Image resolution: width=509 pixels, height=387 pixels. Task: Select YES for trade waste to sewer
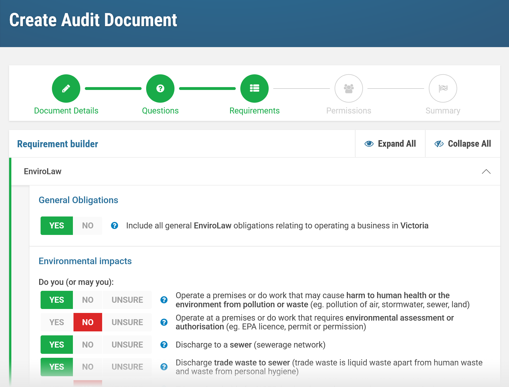[57, 367]
